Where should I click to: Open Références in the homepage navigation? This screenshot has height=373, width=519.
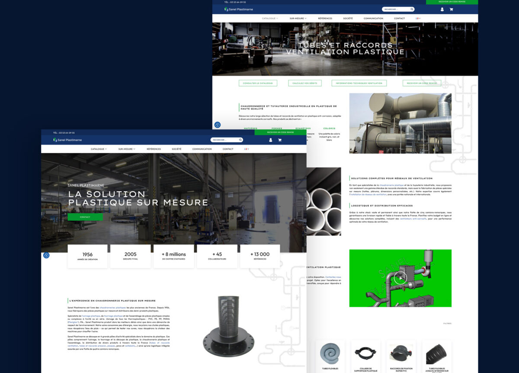tap(154, 149)
